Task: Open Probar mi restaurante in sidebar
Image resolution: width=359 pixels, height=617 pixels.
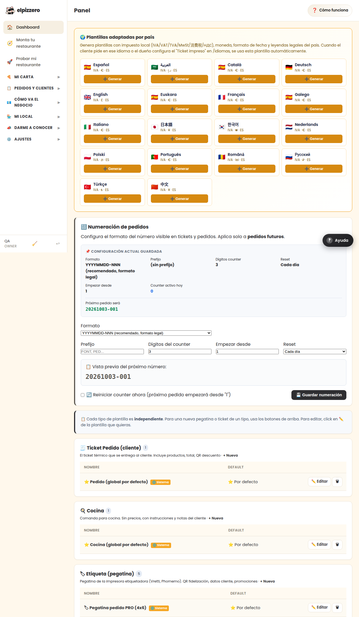Action: (34, 62)
